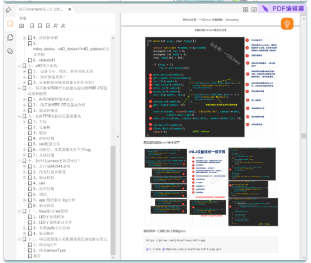Go to bookmark '2. 瑞芯微MIPI-CSI设备树分析'

(x=59, y=105)
